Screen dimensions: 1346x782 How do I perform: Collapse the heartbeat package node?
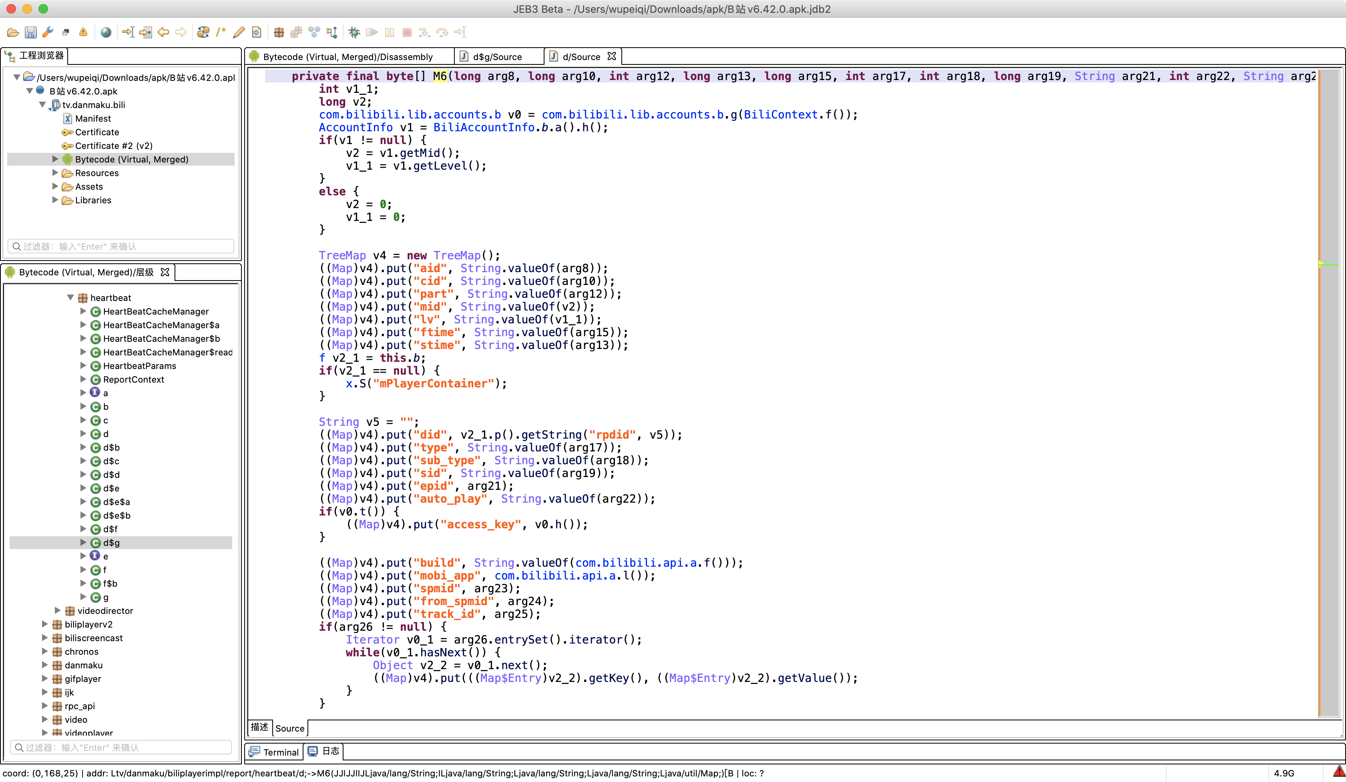(70, 297)
